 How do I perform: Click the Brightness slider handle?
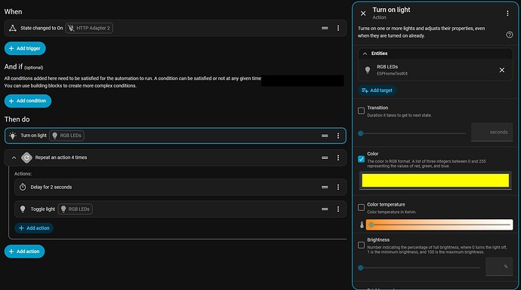click(361, 268)
